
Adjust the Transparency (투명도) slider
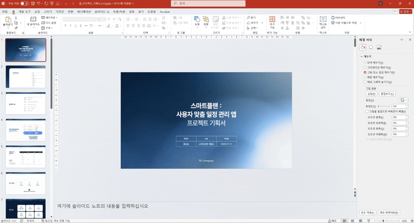click(x=384, y=106)
